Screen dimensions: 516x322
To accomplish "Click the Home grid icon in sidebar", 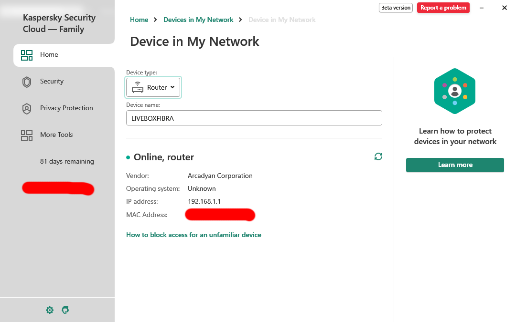I will point(27,55).
